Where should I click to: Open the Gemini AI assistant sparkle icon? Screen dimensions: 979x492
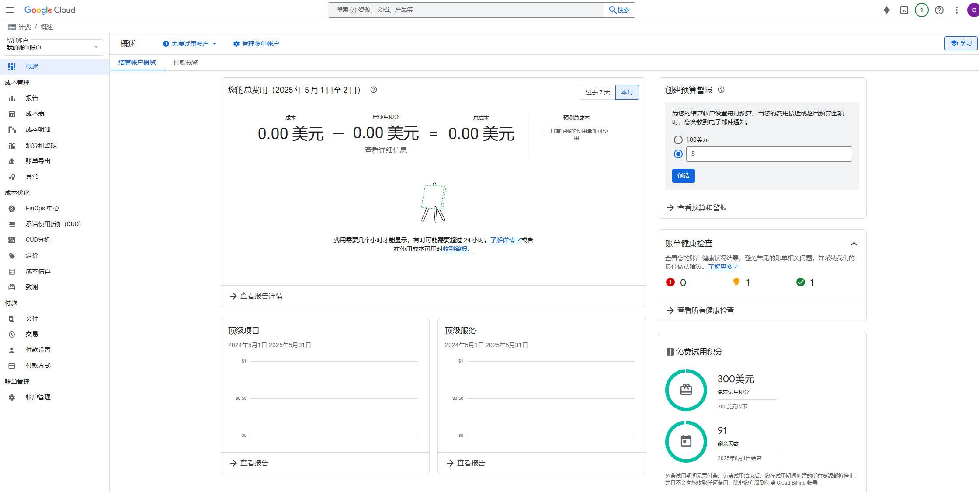pyautogui.click(x=886, y=10)
